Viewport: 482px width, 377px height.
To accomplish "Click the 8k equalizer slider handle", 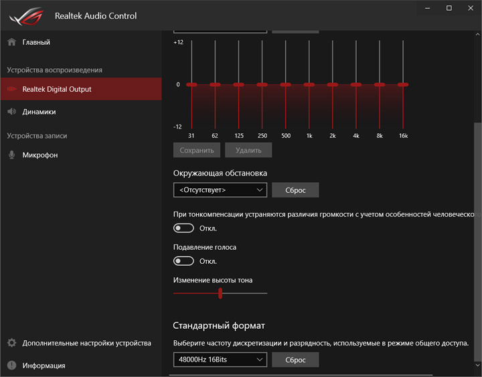I will click(x=380, y=84).
